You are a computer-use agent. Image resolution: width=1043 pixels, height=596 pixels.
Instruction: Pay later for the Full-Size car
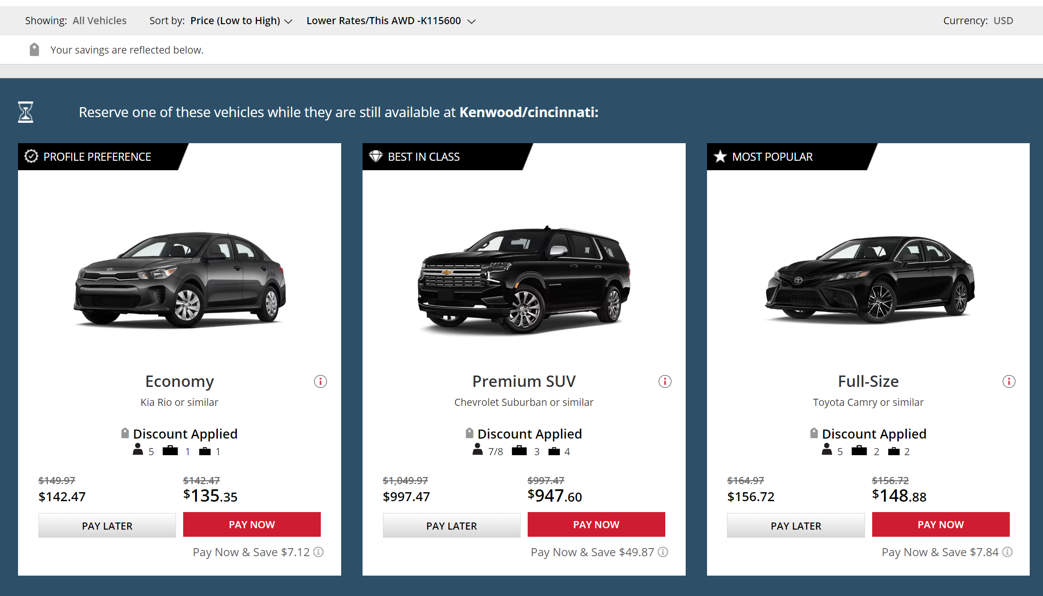[796, 526]
